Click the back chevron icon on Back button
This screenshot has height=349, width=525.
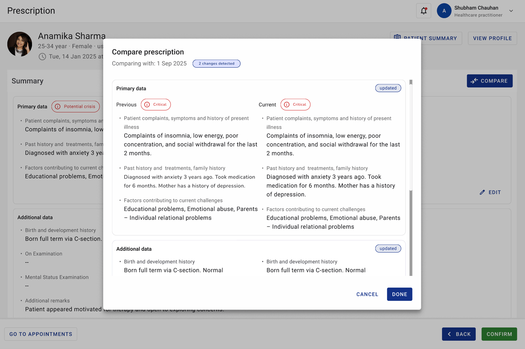pyautogui.click(x=450, y=334)
